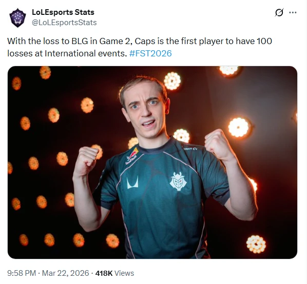Viewport: 307px width, 284px height.
Task: Click the Mar 22, 2026 date
Action: (x=65, y=273)
